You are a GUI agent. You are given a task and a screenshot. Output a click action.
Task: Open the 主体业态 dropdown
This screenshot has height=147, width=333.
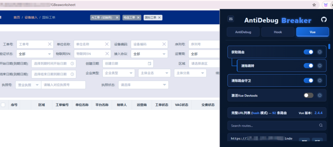[154, 73]
